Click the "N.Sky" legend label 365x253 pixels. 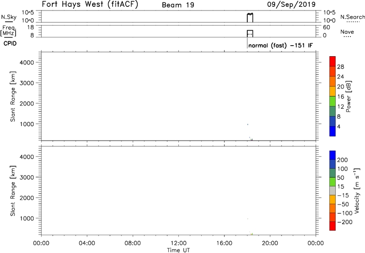(9, 17)
